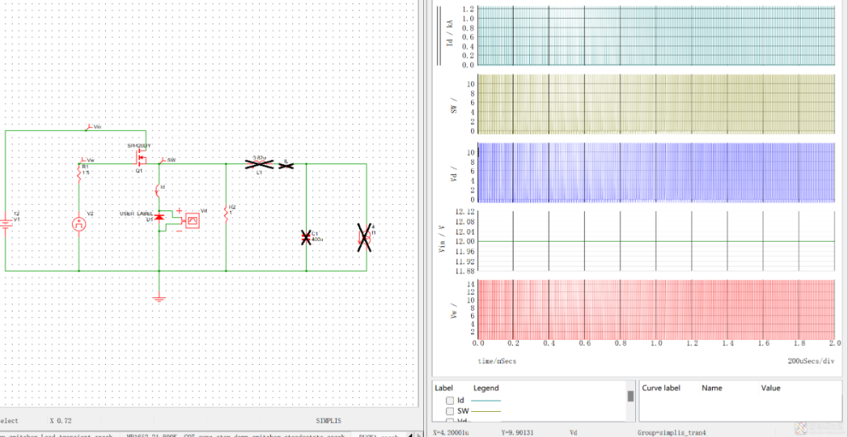The width and height of the screenshot is (848, 437).
Task: Click the SW olive legend line
Action: [x=486, y=412]
